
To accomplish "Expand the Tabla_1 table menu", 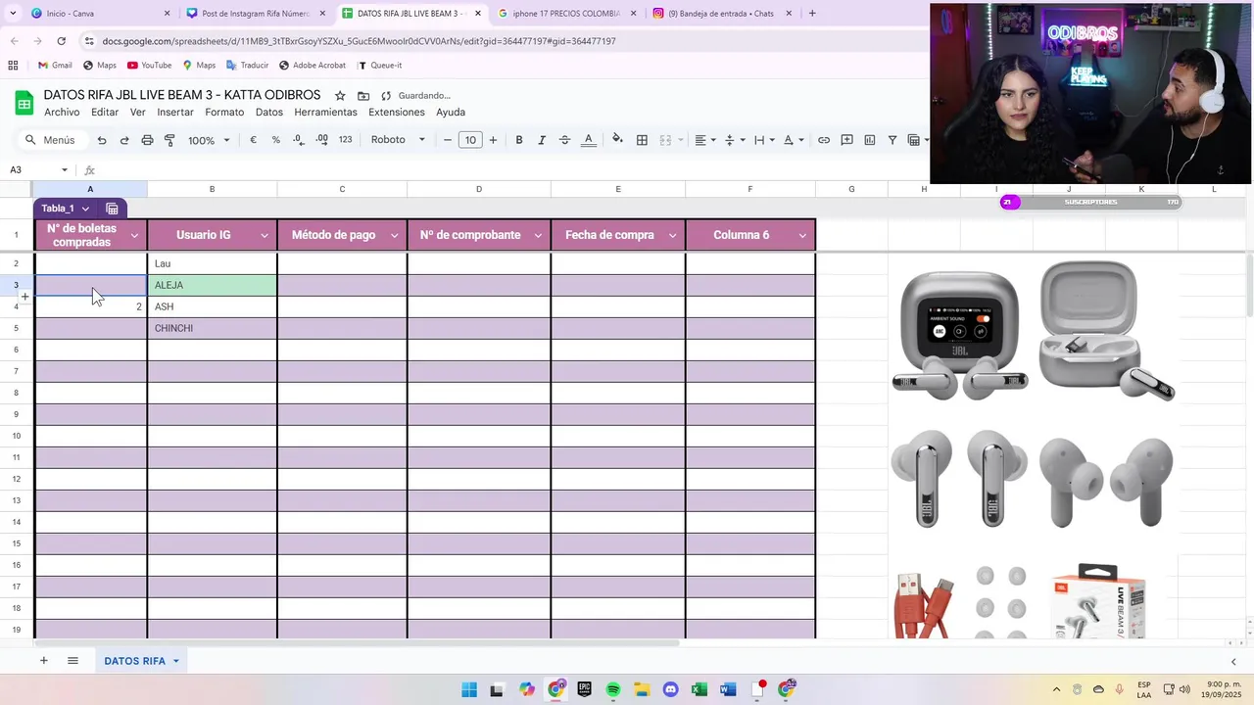I will 85,209.
